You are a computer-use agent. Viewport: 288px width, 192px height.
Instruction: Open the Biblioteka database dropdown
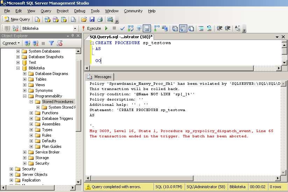75,28
